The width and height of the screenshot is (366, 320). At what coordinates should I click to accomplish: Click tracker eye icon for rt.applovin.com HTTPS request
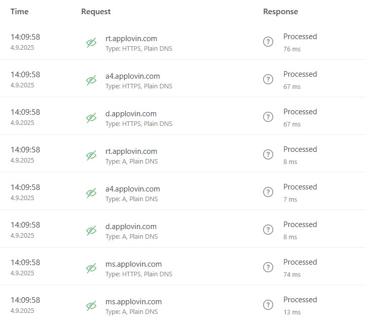click(x=91, y=43)
